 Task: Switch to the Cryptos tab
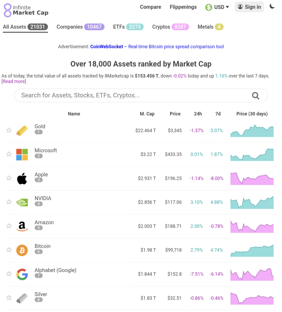pos(170,27)
